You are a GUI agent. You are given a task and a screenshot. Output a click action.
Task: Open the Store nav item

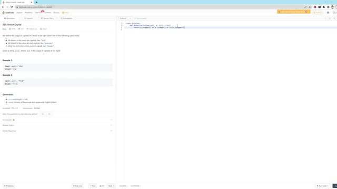(x=65, y=13)
